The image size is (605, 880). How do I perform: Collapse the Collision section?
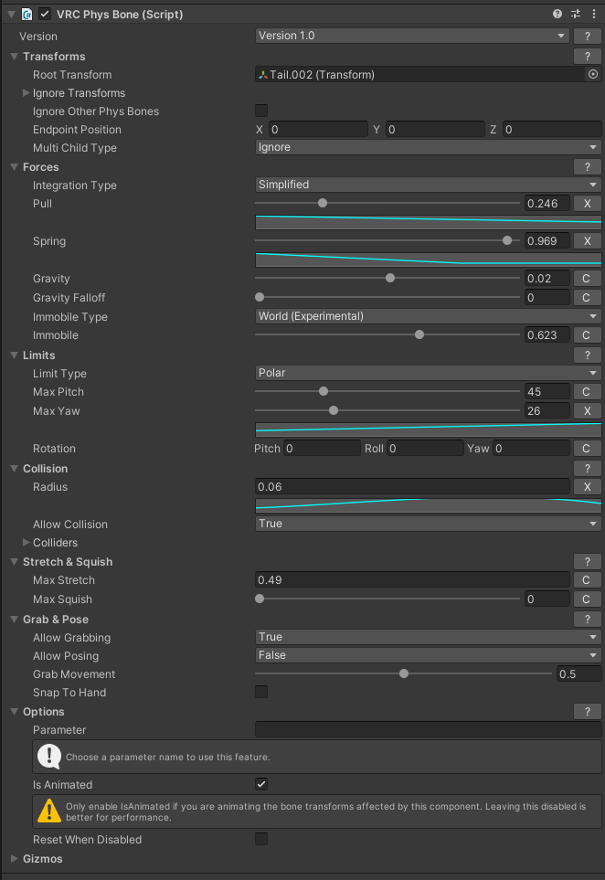pyautogui.click(x=14, y=469)
